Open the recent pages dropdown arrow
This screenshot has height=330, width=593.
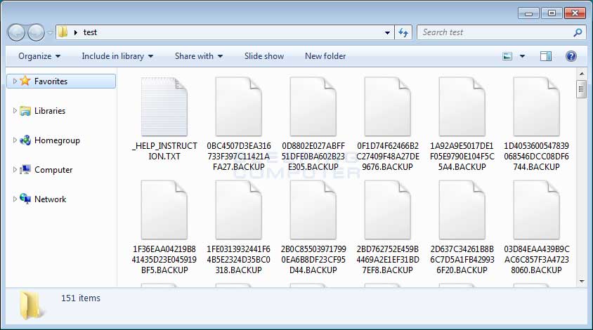pyautogui.click(x=50, y=33)
